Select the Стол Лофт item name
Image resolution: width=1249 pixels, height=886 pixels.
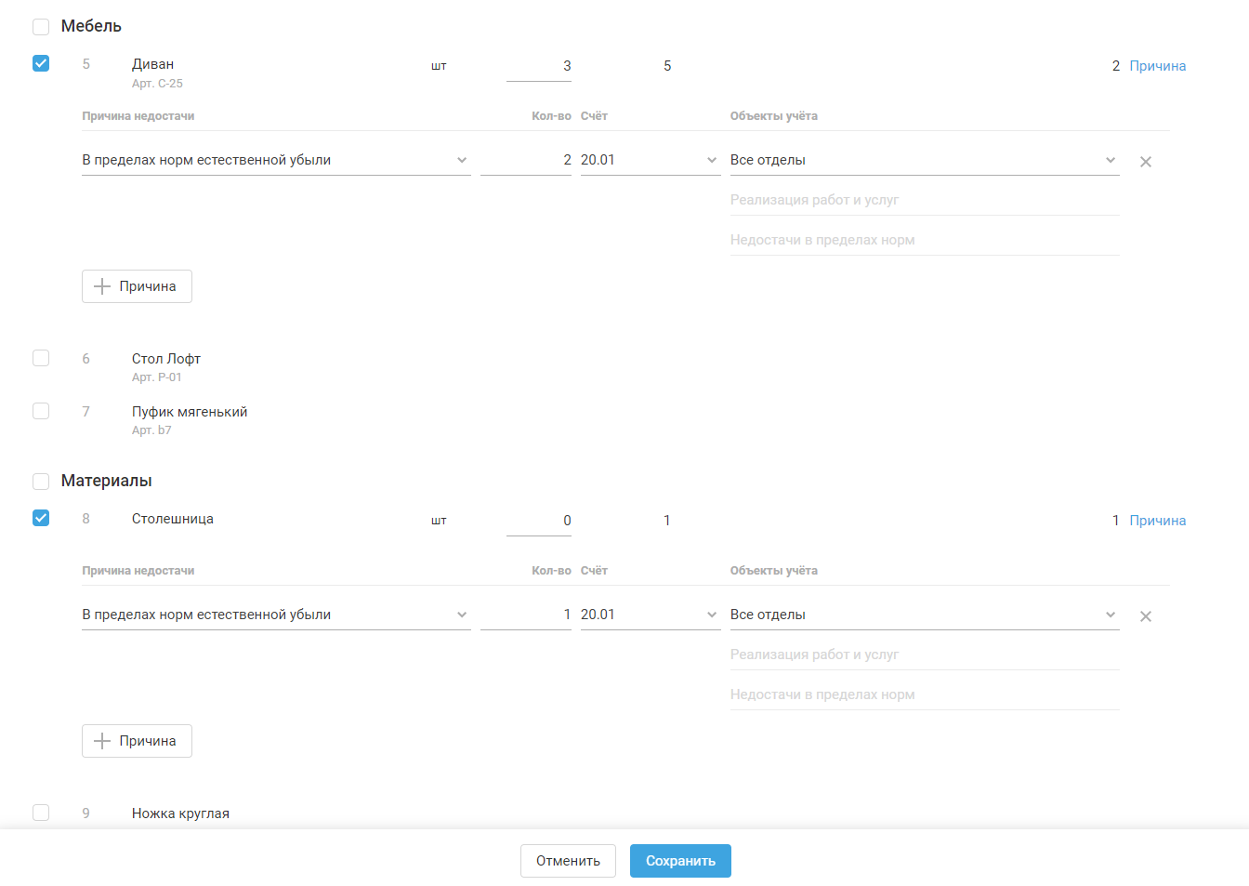point(166,359)
